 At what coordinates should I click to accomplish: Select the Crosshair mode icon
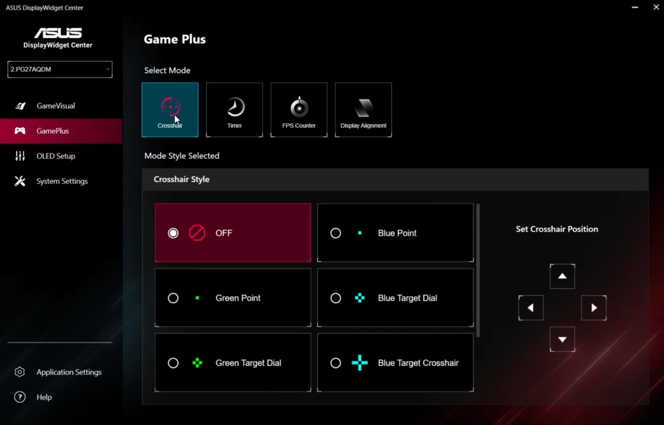click(169, 109)
